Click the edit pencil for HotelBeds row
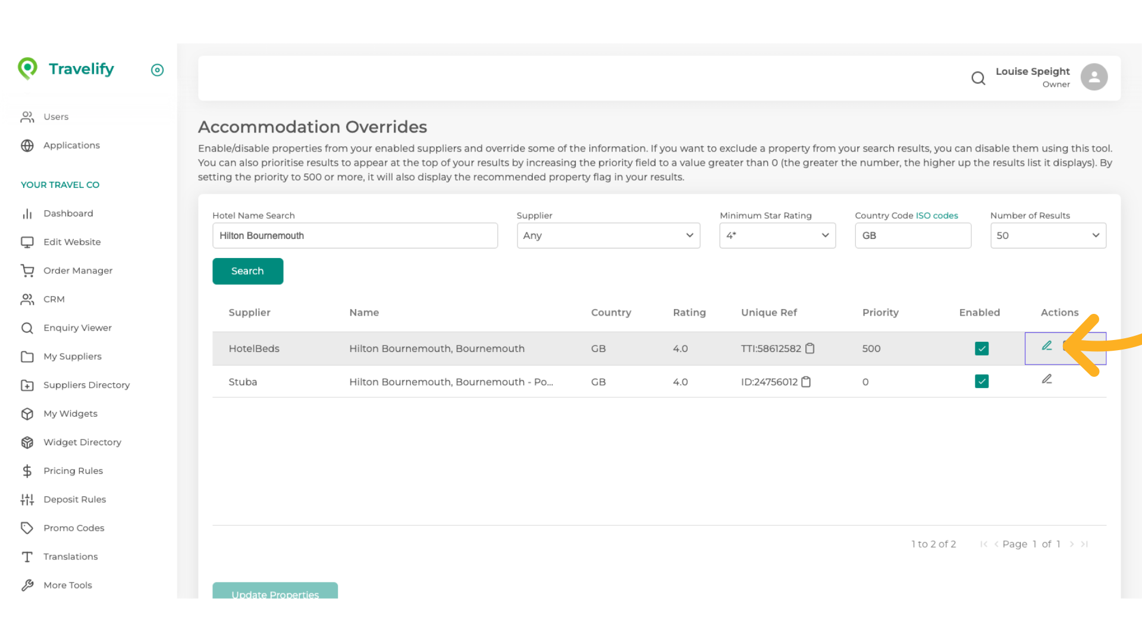Screen dimensions: 1142x642 pos(1047,346)
